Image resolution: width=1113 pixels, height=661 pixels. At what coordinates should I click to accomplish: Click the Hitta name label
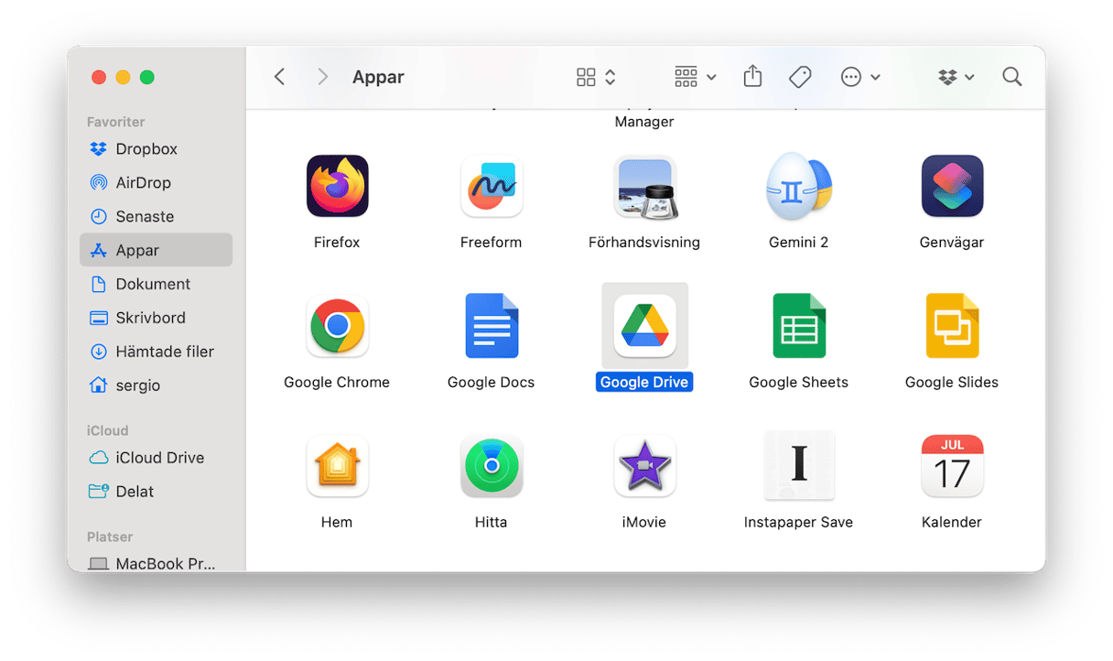(x=491, y=523)
